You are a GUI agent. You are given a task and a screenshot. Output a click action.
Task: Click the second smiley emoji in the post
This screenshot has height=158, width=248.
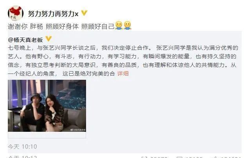[x=128, y=25]
